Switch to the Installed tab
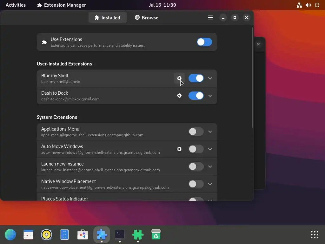325x244 pixels. point(107,18)
